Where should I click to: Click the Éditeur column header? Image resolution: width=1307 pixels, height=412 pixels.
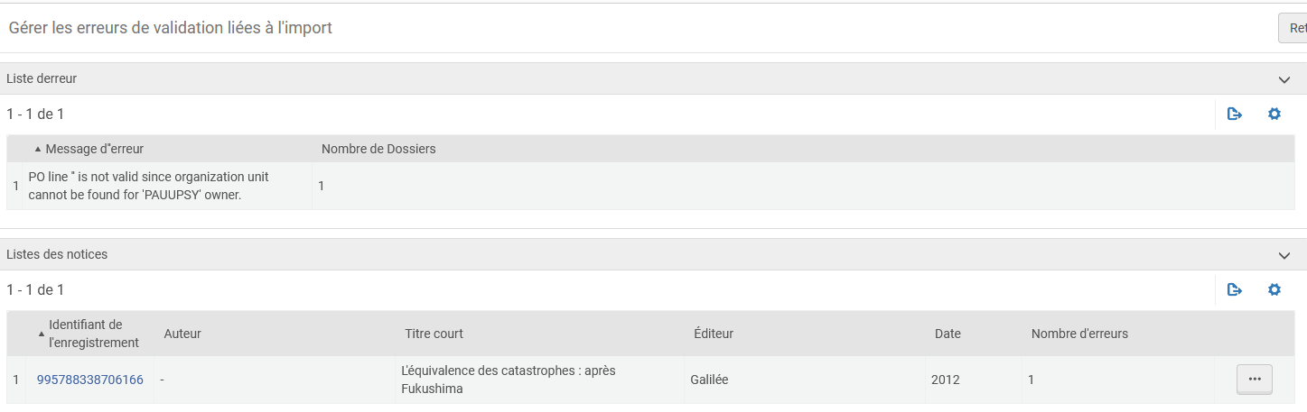pos(713,334)
